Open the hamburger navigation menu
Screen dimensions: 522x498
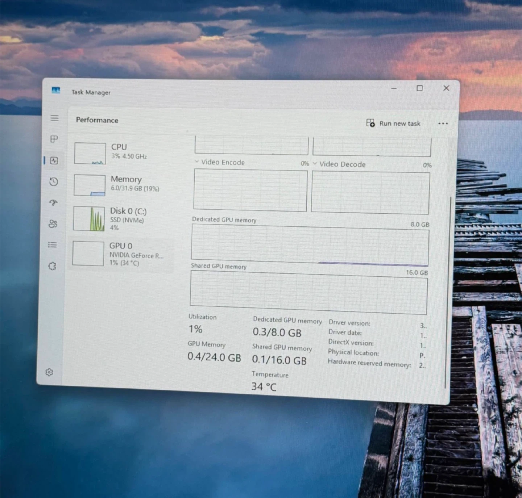(x=54, y=118)
